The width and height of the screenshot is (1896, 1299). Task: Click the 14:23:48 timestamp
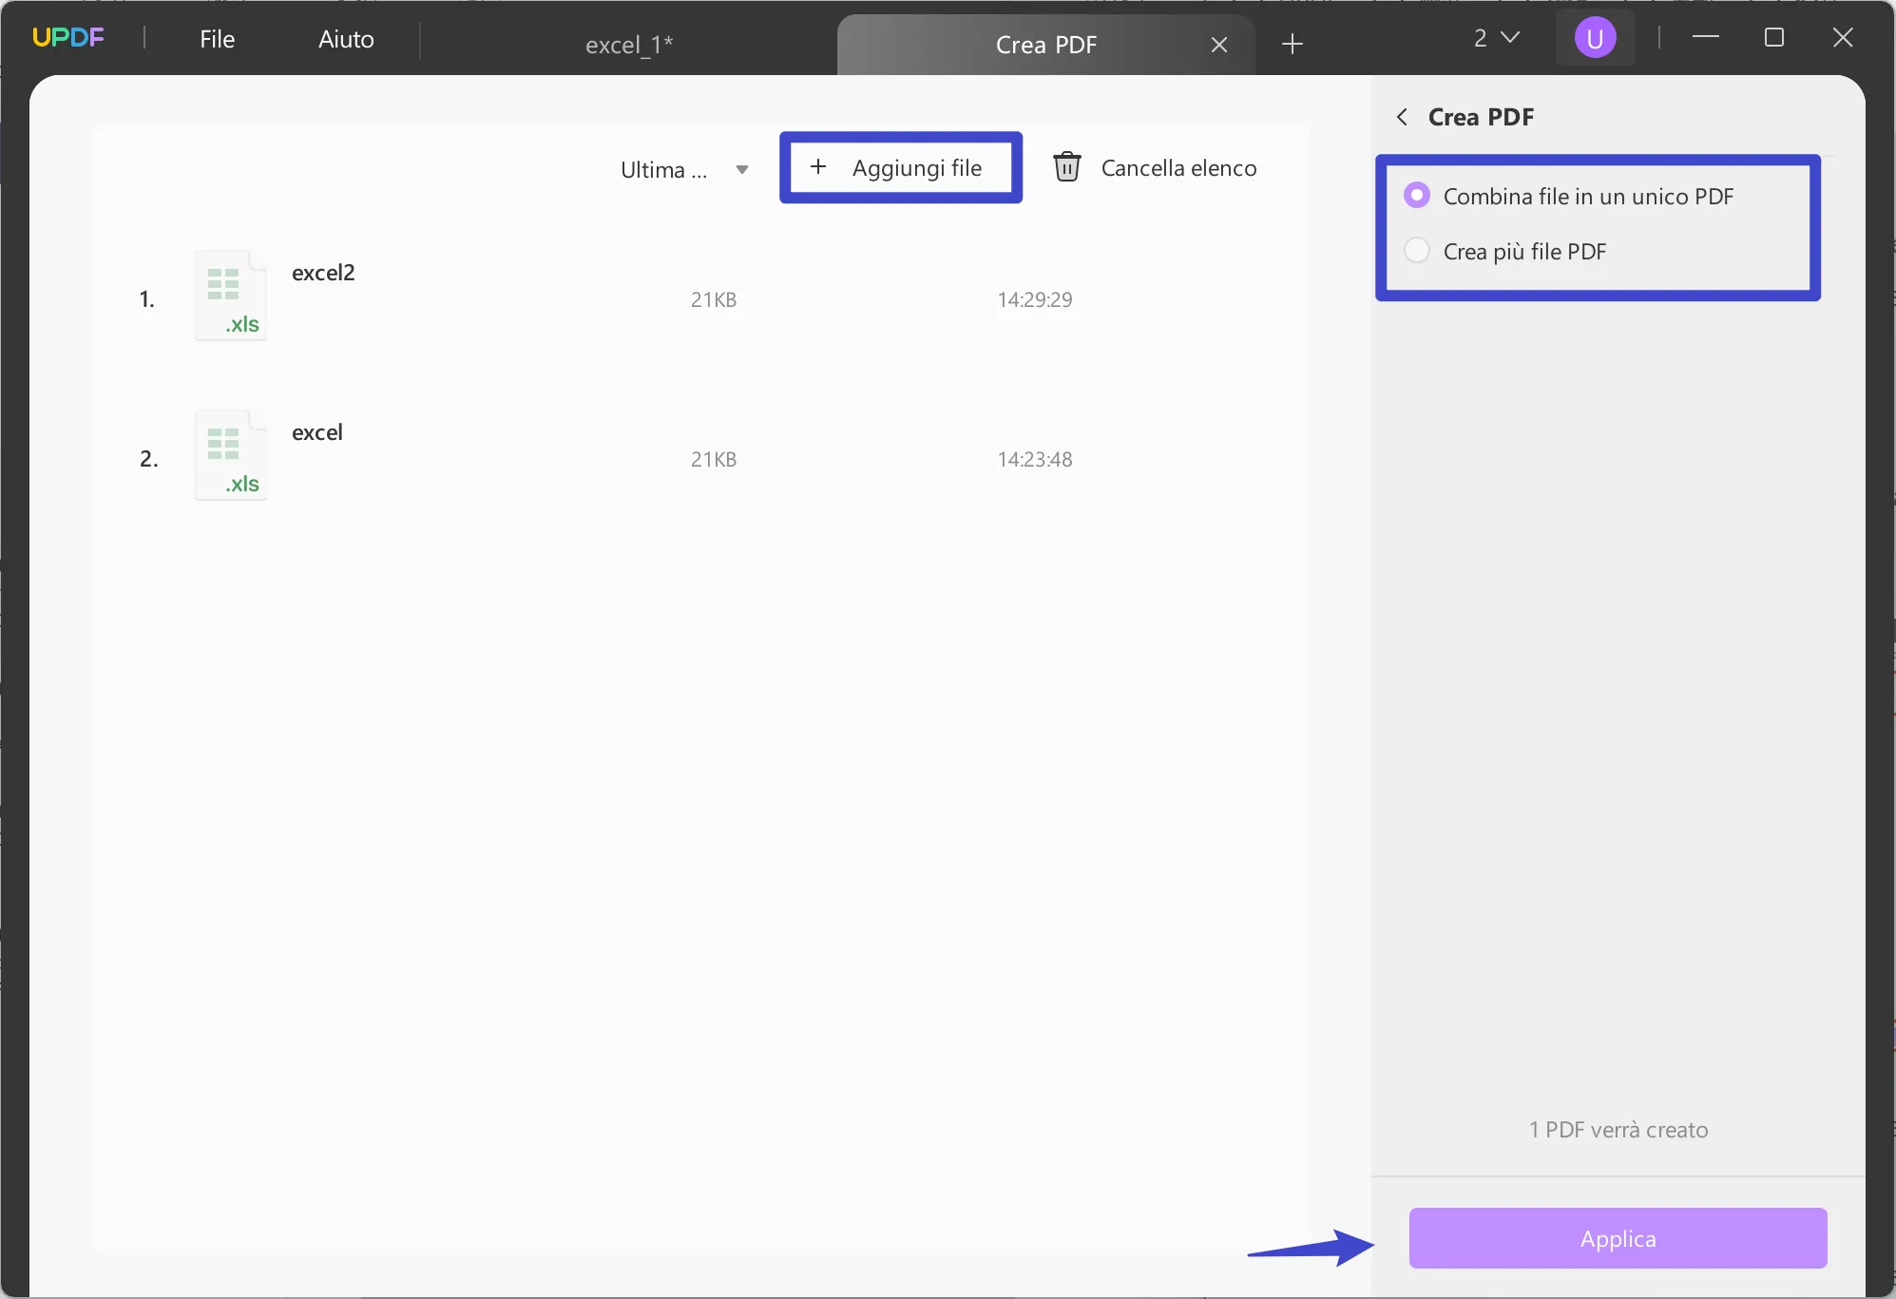(x=1034, y=460)
